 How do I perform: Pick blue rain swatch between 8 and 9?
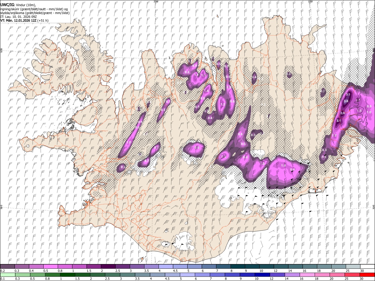232,275
